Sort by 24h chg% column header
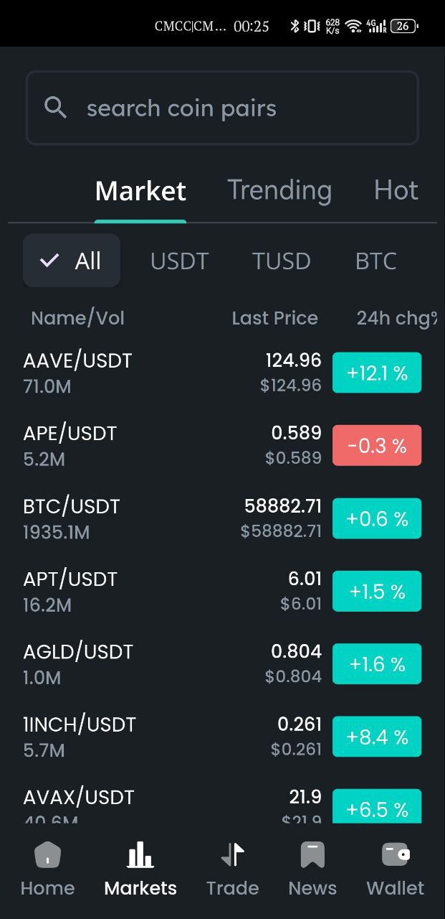445x919 pixels. pyautogui.click(x=396, y=318)
